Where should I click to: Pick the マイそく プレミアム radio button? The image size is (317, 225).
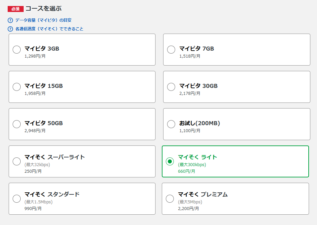click(x=170, y=199)
